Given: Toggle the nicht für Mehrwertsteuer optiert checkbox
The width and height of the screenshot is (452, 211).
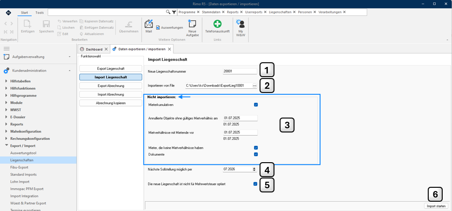Looking at the screenshot, I should (x=255, y=184).
